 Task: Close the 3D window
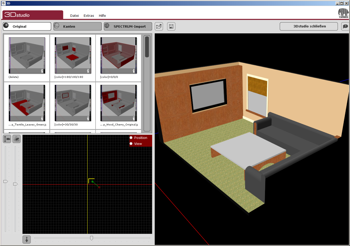point(346,3)
